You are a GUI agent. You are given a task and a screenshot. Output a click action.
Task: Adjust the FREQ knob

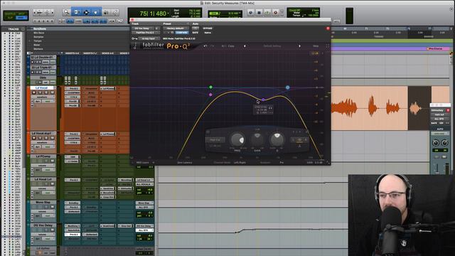click(237, 139)
